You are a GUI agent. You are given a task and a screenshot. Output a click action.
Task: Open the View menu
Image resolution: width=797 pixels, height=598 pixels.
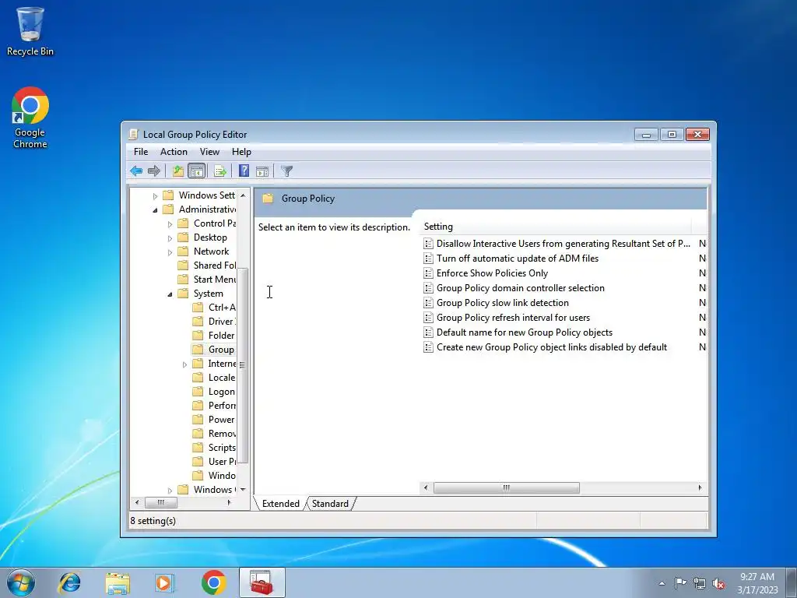[209, 152]
